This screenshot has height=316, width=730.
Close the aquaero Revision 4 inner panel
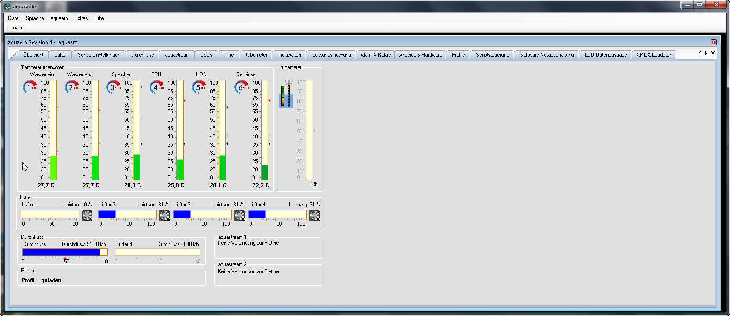coord(713,42)
